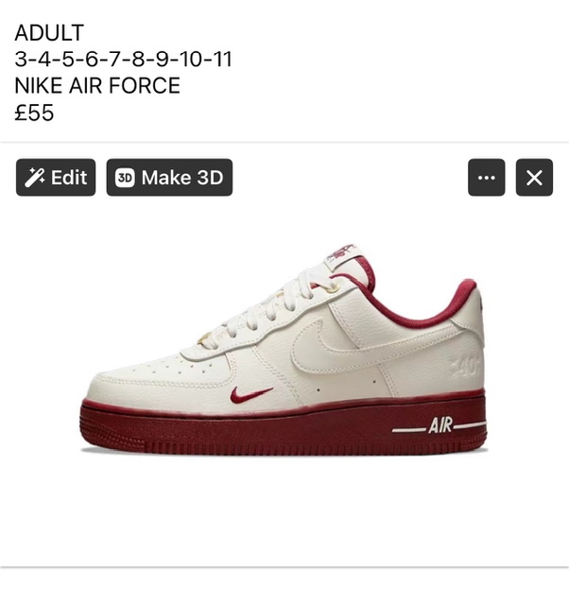Click the £55 price text
This screenshot has height=605, width=569.
pyautogui.click(x=34, y=112)
